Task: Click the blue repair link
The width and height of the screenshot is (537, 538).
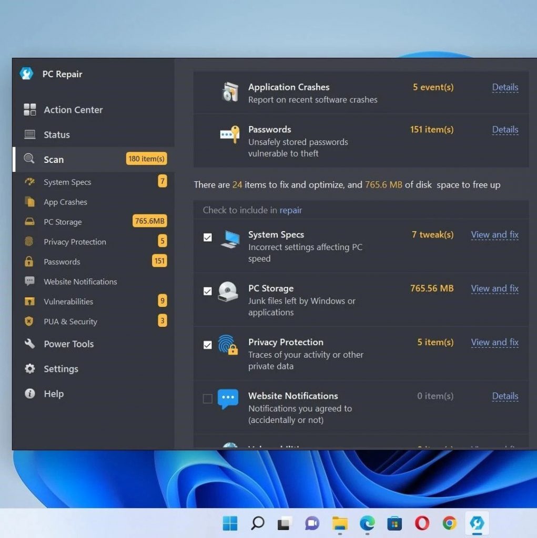Action: 290,210
